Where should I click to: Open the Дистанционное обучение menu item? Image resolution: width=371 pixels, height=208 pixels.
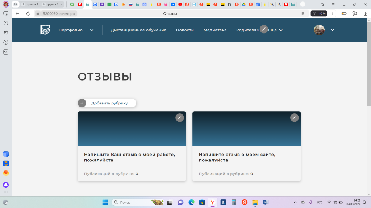(138, 30)
